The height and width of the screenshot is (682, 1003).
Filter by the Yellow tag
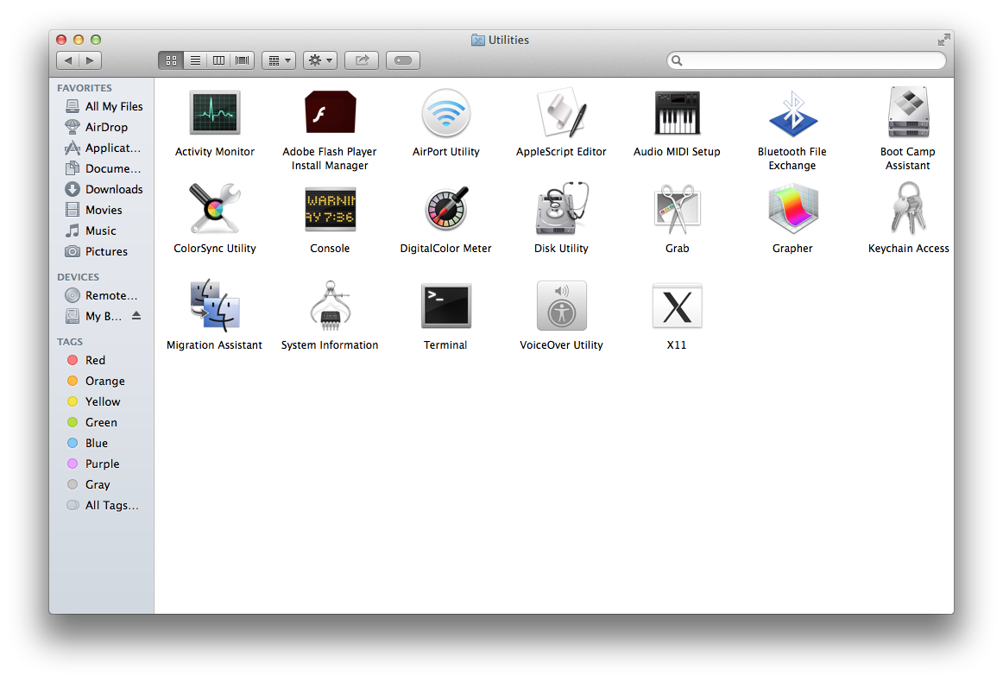(103, 401)
